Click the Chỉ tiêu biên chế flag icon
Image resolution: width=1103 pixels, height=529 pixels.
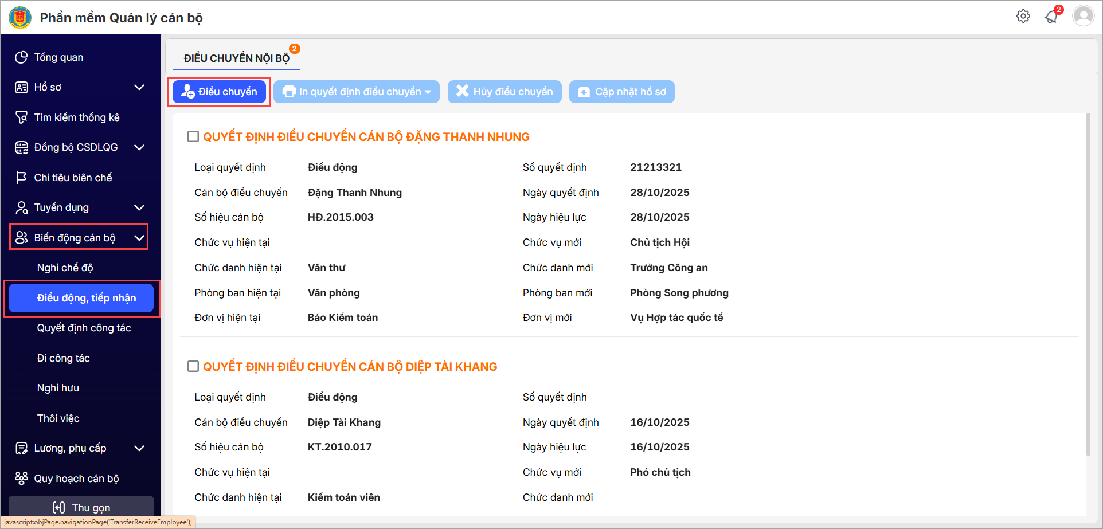pyautogui.click(x=21, y=178)
